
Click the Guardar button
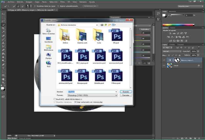[x=126, y=92]
